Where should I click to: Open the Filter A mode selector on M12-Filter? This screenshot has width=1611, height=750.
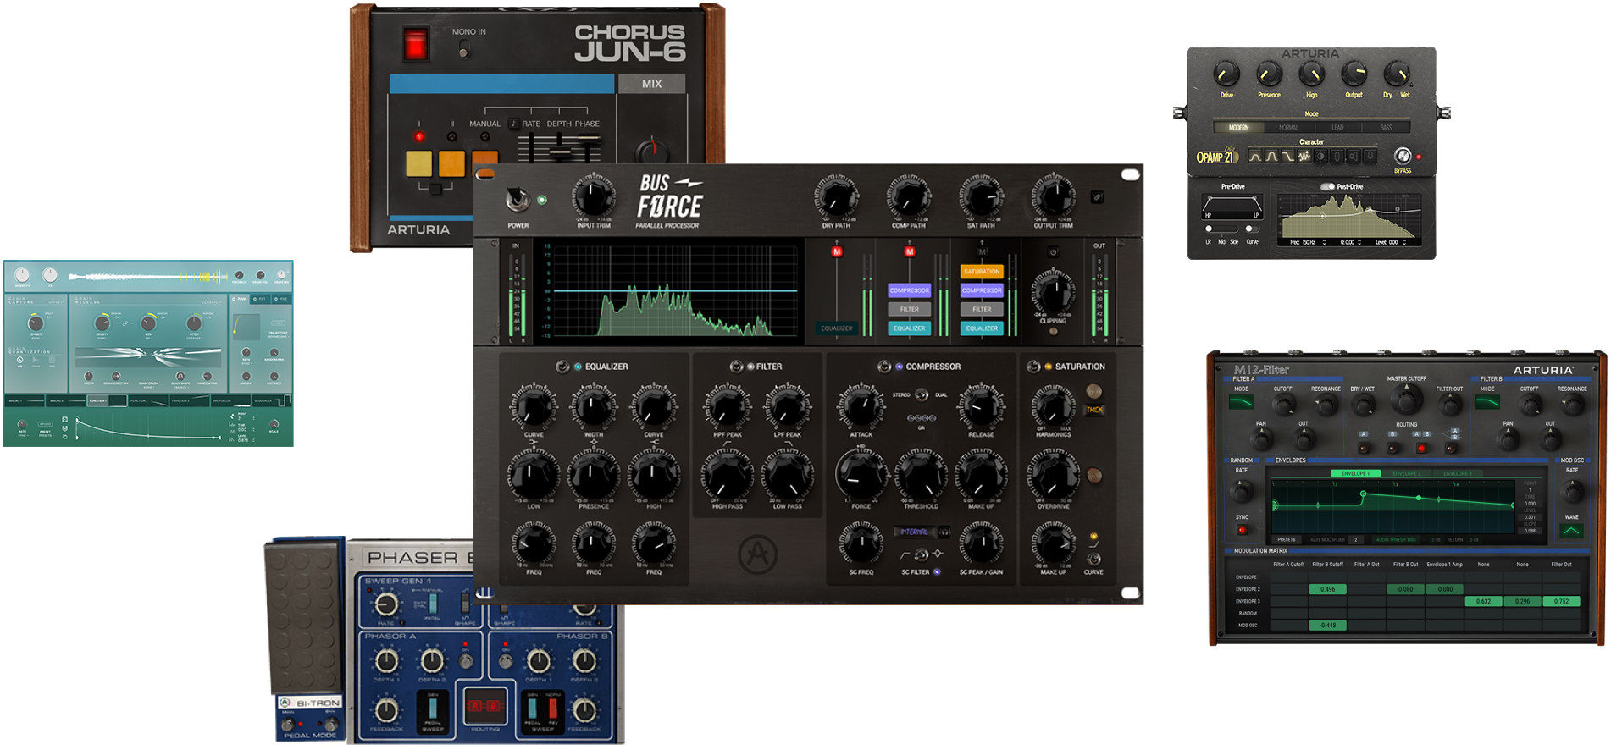(1241, 403)
